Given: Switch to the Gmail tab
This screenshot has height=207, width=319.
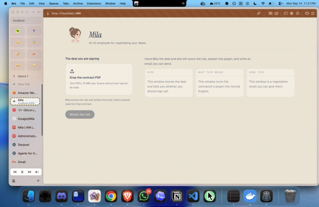Looking at the screenshot, I should (25, 162).
